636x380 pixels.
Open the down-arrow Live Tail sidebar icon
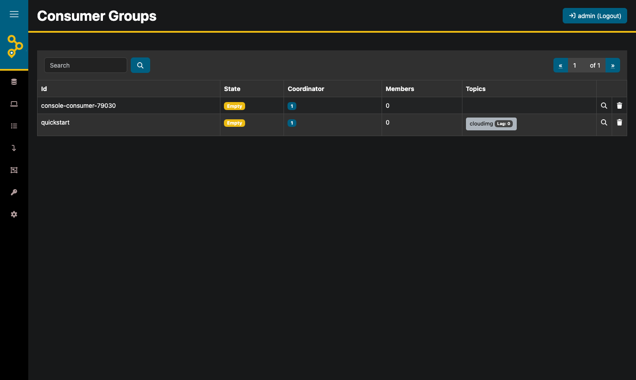pos(14,148)
